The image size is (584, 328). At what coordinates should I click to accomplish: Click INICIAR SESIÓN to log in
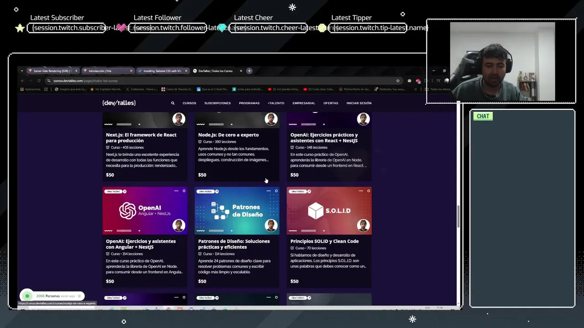coord(359,103)
